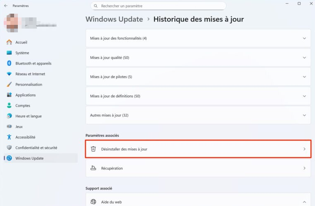Click the Heure et langue clock icon
This screenshot has height=206, width=315.
tap(9, 116)
